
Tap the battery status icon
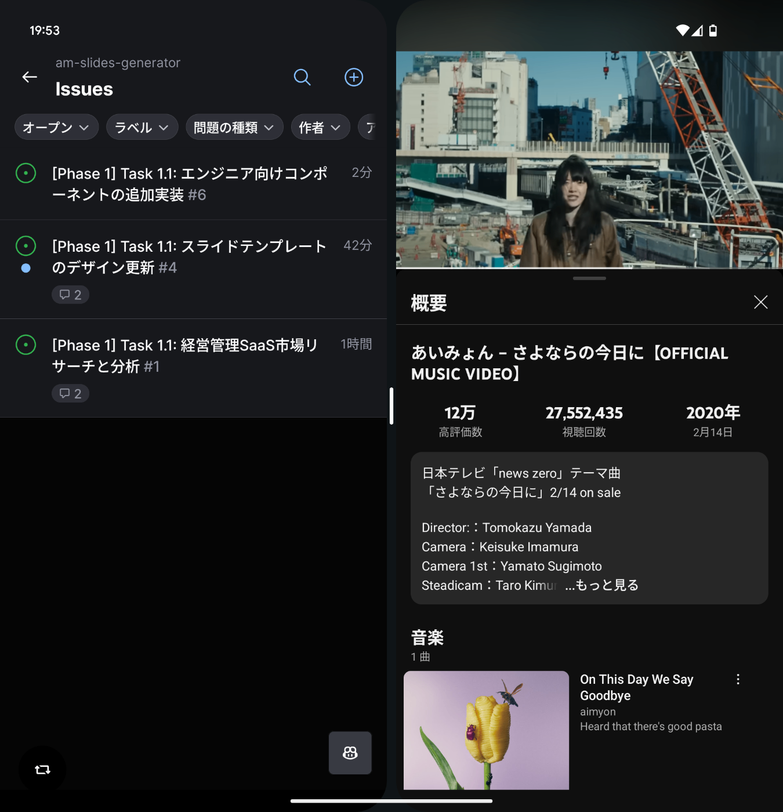713,30
